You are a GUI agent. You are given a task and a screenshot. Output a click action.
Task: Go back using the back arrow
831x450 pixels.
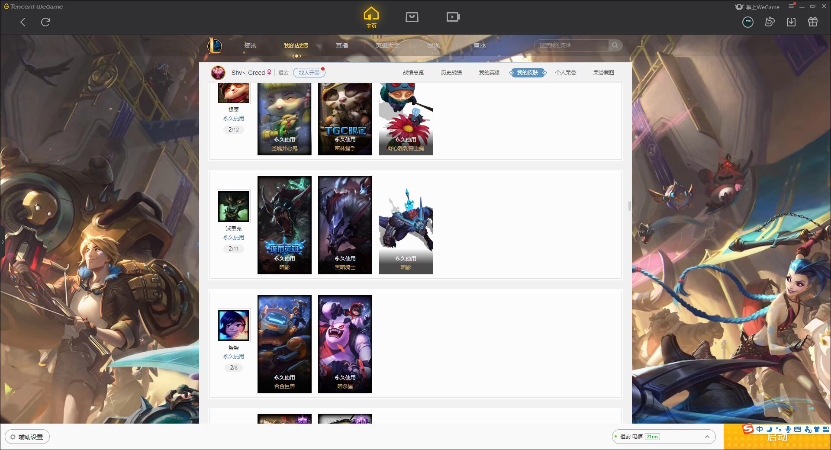pos(23,22)
